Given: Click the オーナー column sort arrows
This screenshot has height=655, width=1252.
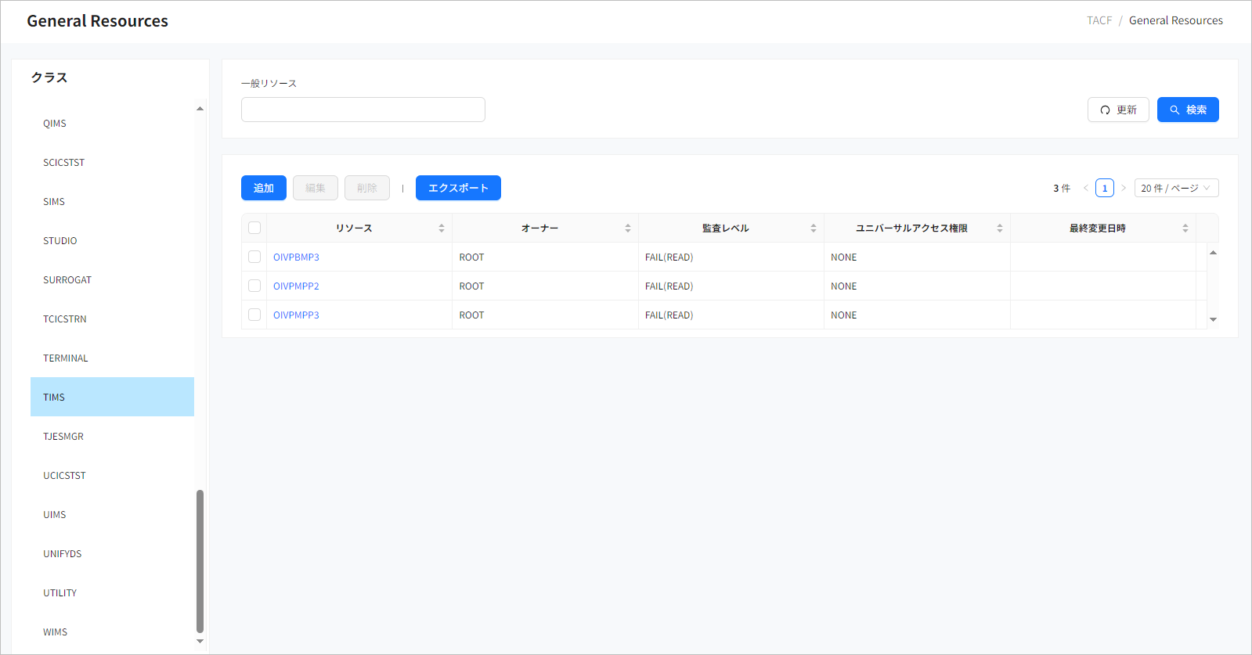Looking at the screenshot, I should (627, 229).
